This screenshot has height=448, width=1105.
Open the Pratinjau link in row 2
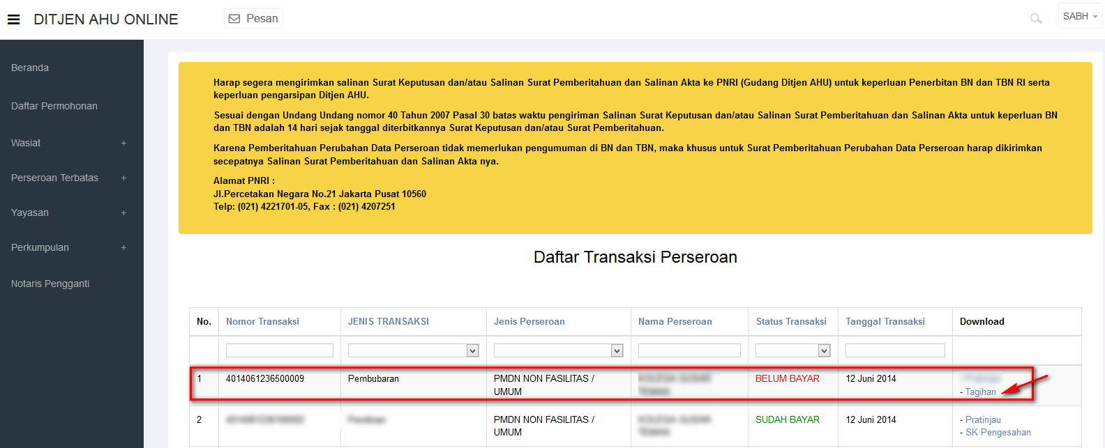[983, 419]
